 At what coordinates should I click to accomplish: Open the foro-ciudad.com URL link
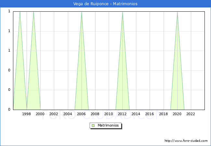point(186,141)
